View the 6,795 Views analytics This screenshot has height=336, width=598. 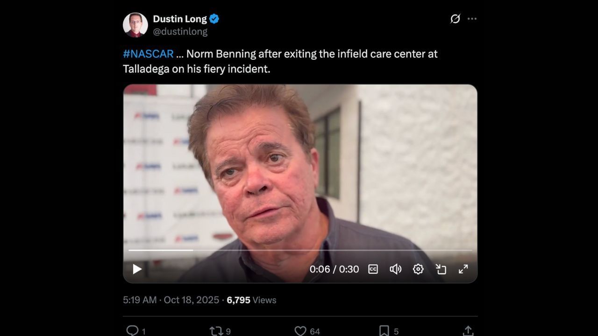click(x=251, y=300)
